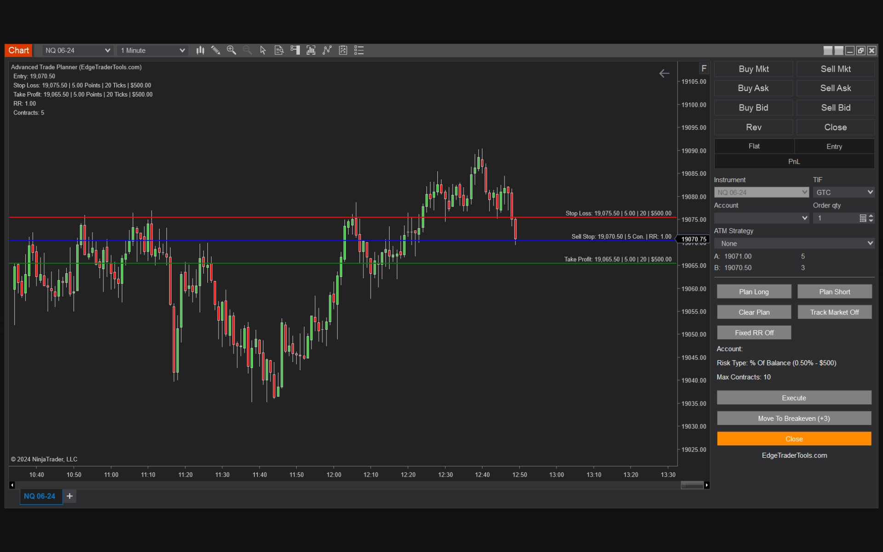The width and height of the screenshot is (883, 552).
Task: Open the data series bars icon
Action: [311, 51]
